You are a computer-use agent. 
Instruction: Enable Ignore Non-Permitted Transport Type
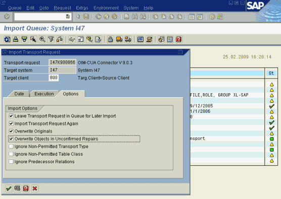11,147
